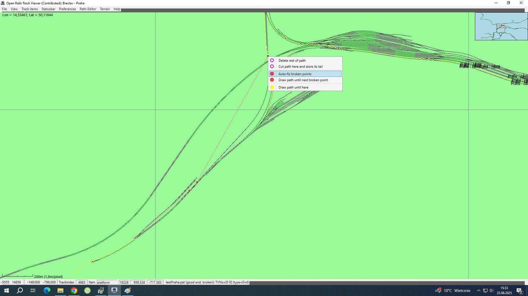Open the Statusbar menu
This screenshot has height=296, width=528.
(48, 9)
